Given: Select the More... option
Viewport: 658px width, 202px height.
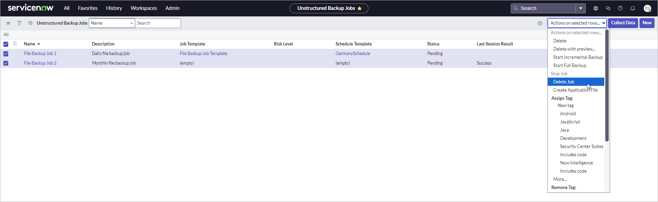Looking at the screenshot, I should [x=576, y=179].
